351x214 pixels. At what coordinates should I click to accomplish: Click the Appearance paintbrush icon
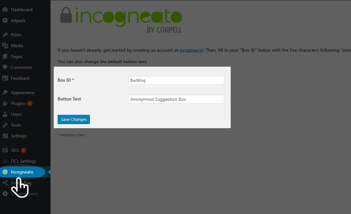click(5, 92)
